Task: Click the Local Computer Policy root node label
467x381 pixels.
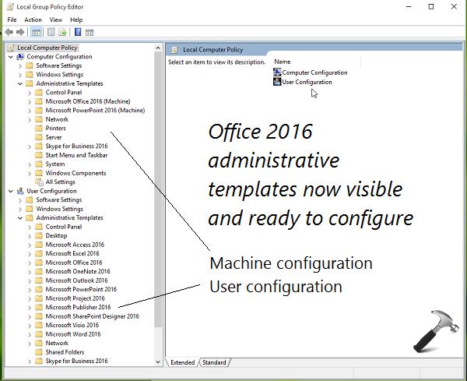Action: coord(47,48)
